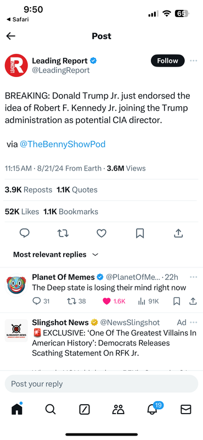Image resolution: width=203 pixels, height=440 pixels.
Task: Open Planet Of Memes reply options menu
Action: coord(194,277)
